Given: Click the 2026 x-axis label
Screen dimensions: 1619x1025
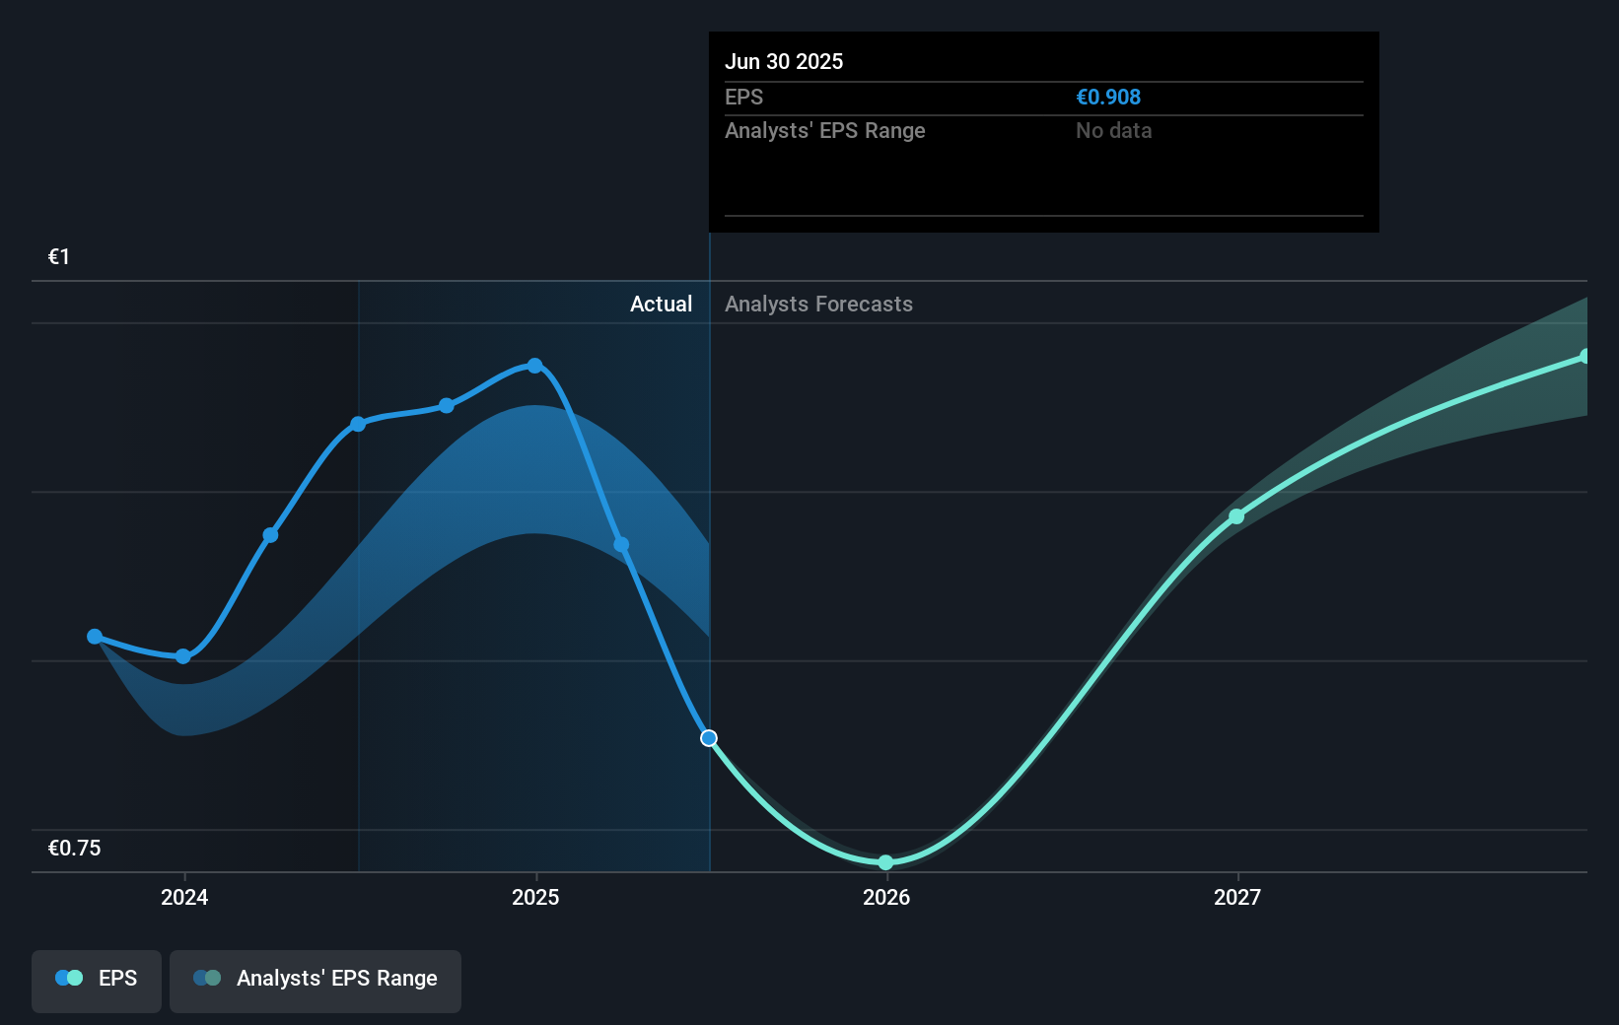Looking at the screenshot, I should (x=886, y=897).
